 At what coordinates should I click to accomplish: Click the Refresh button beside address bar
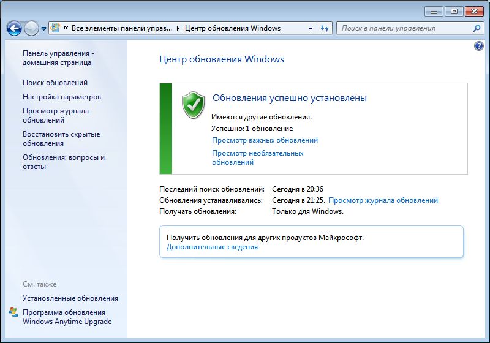(325, 28)
